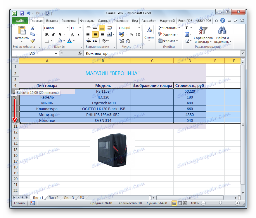256x218 pixels.
Task: Click the accounting currency format icon
Action: (122, 34)
